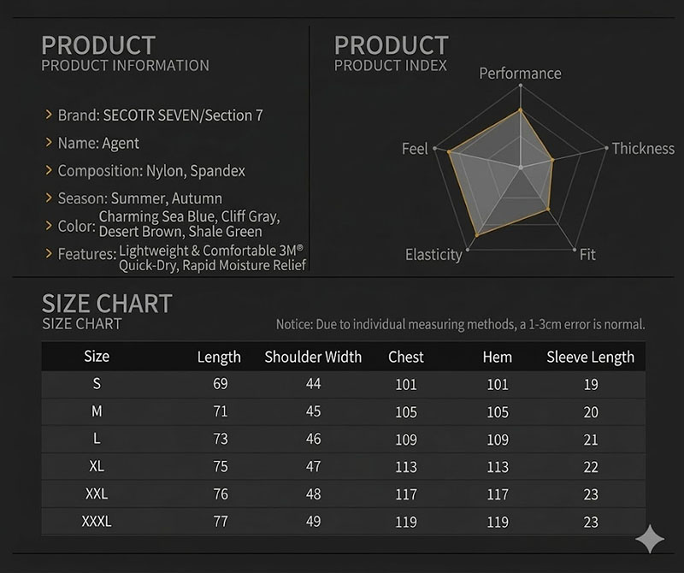
Task: Click the Feel label on the radar chart
Action: click(x=415, y=150)
